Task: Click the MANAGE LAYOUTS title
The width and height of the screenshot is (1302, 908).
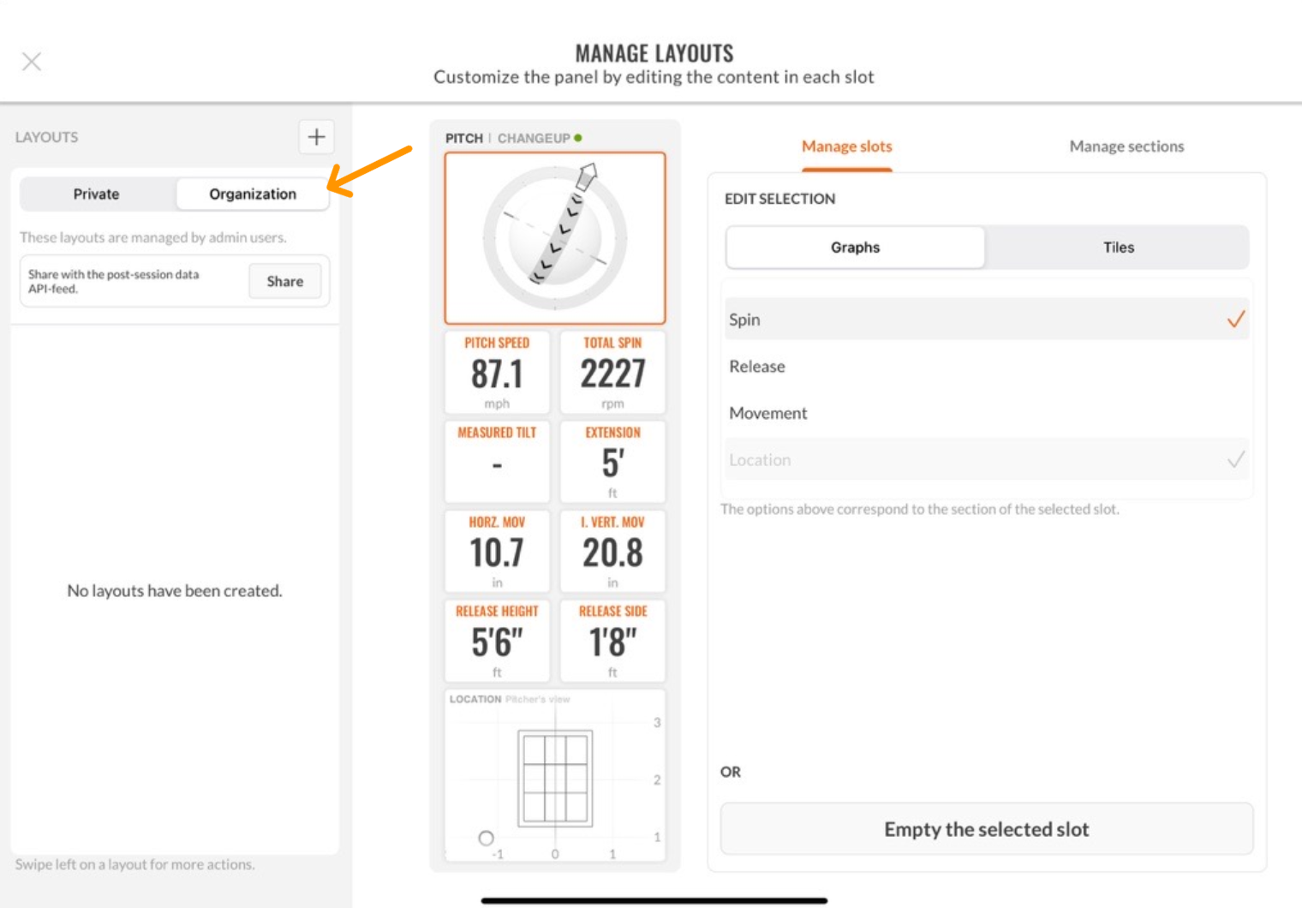Action: point(654,53)
